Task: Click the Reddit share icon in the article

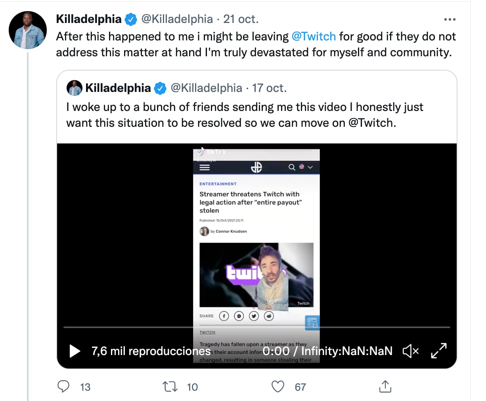Action: click(x=269, y=316)
